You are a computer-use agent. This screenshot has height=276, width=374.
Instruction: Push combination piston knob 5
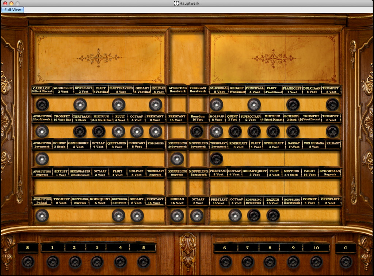point(144,262)
